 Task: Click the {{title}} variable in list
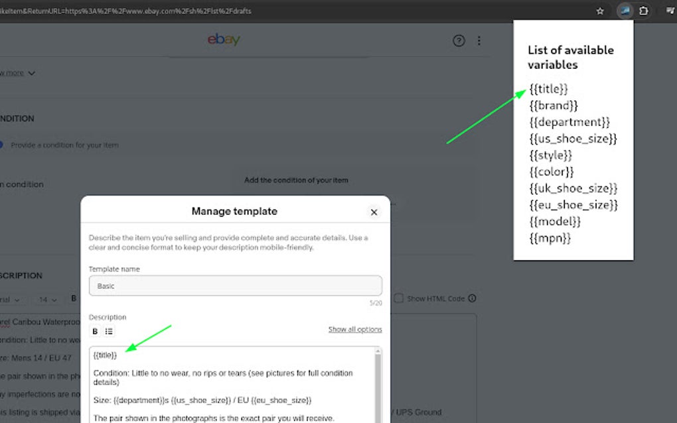[x=548, y=90]
